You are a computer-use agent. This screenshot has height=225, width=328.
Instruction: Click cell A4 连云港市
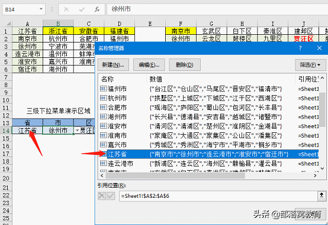click(27, 54)
